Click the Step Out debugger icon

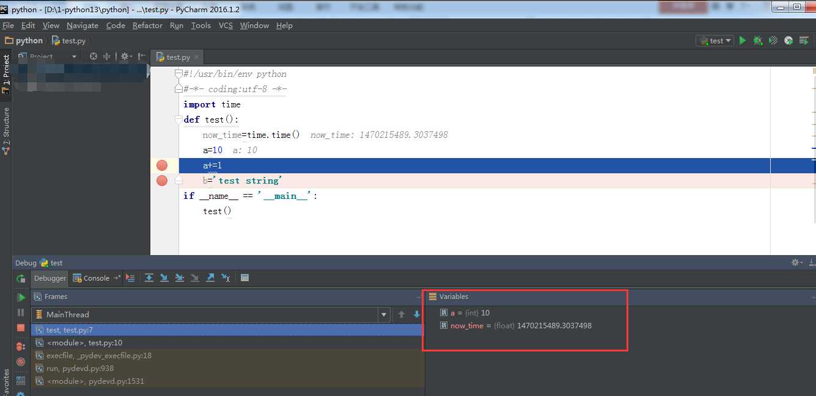(210, 278)
